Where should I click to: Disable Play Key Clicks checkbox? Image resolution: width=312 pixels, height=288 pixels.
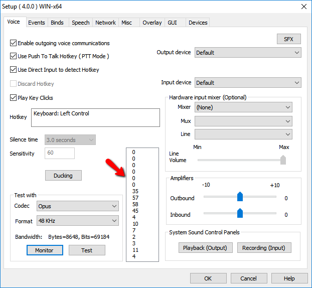pyautogui.click(x=13, y=98)
